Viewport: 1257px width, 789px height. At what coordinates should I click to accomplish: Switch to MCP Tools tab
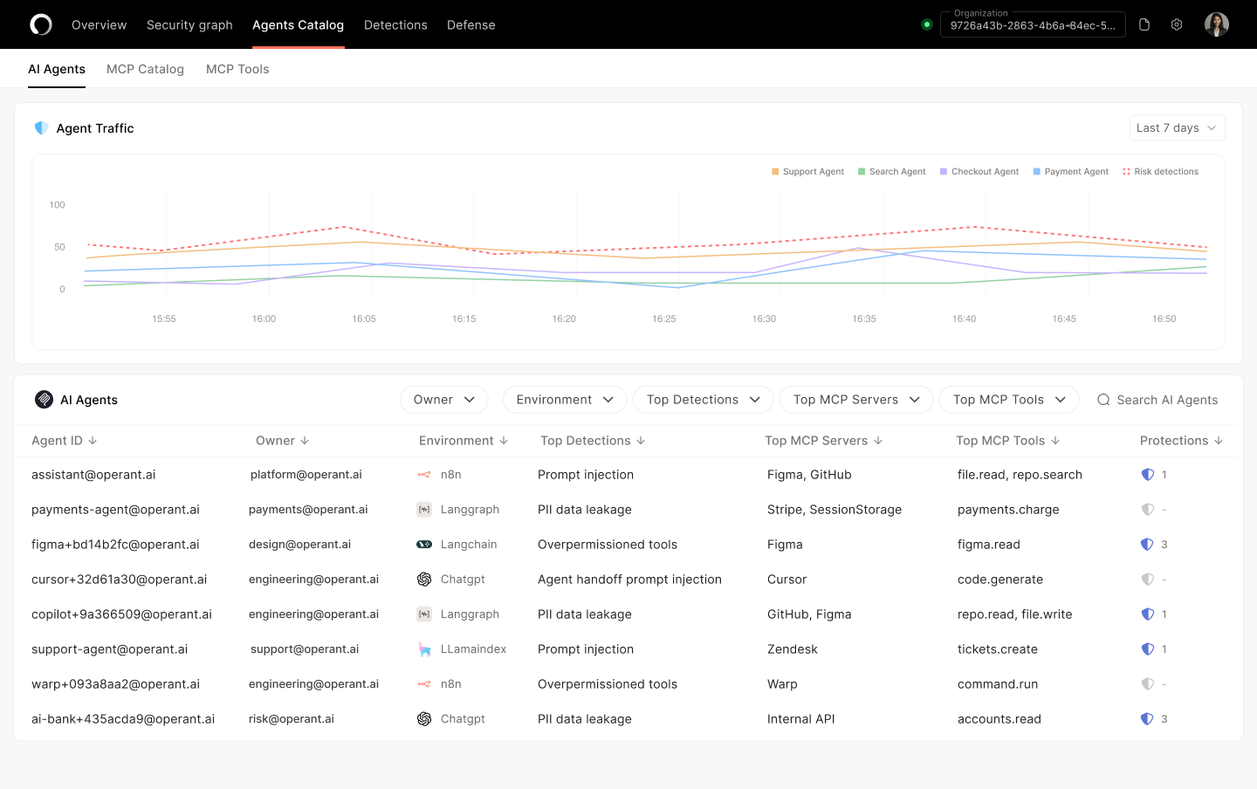(x=237, y=69)
